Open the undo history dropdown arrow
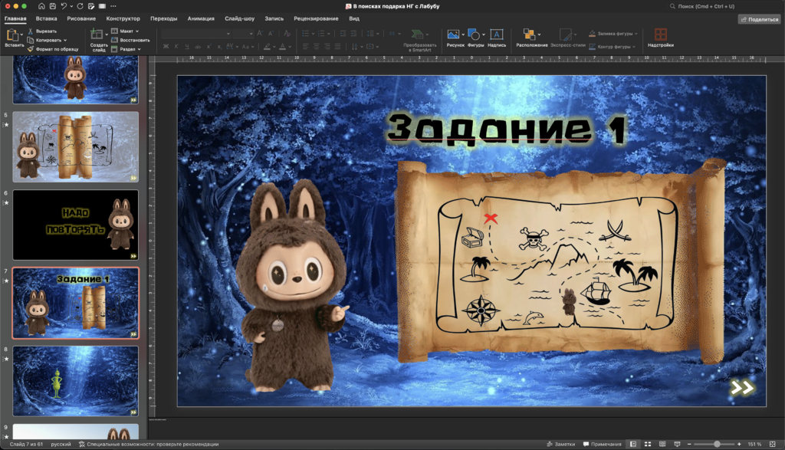The image size is (785, 450). (71, 6)
